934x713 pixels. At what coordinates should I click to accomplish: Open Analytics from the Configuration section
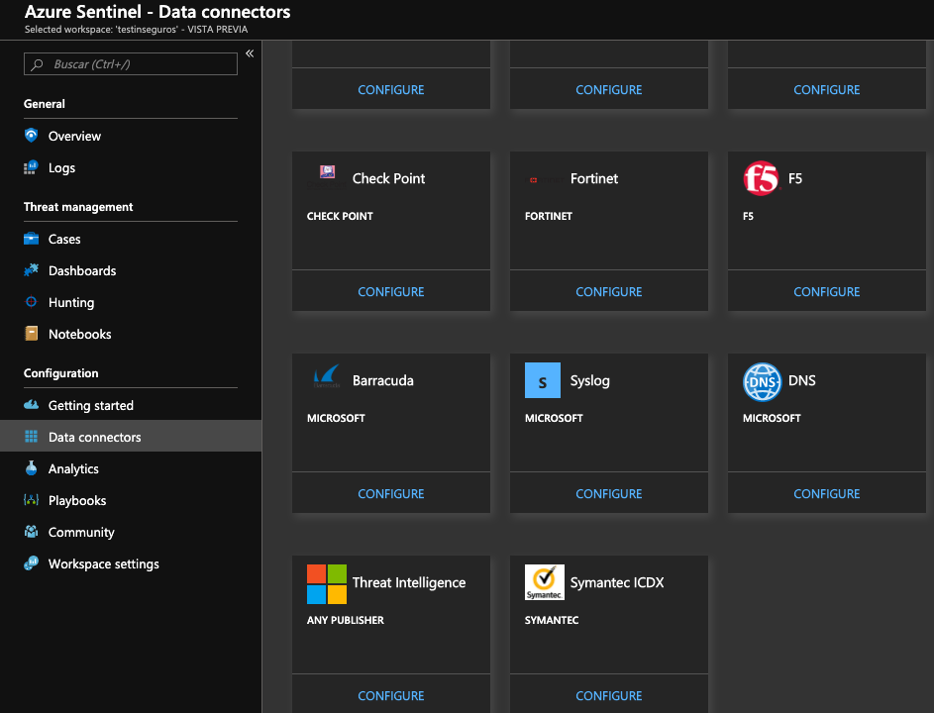coord(73,469)
